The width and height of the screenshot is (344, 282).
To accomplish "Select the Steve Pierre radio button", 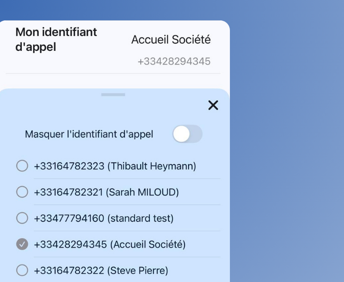I will (x=22, y=270).
